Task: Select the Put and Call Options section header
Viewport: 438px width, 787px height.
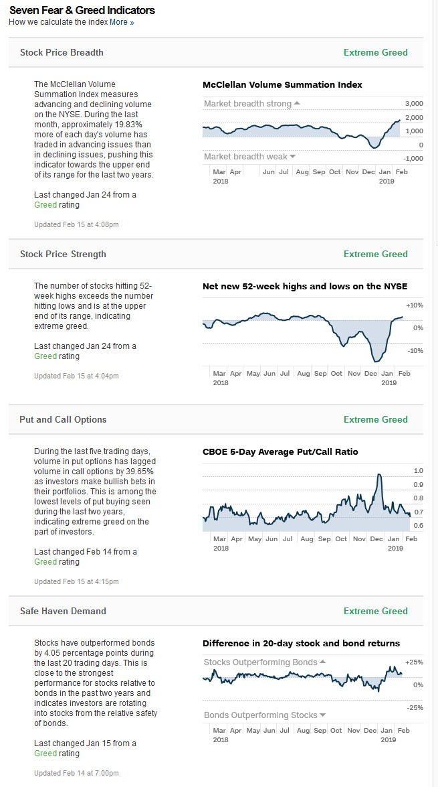Action: [63, 419]
